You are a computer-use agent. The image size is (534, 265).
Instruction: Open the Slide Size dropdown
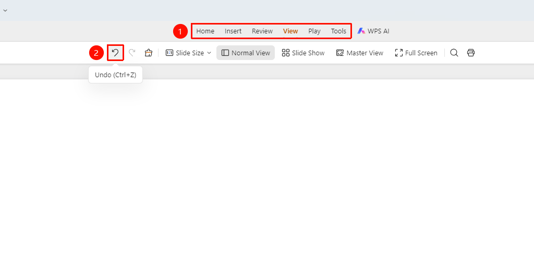(x=188, y=53)
